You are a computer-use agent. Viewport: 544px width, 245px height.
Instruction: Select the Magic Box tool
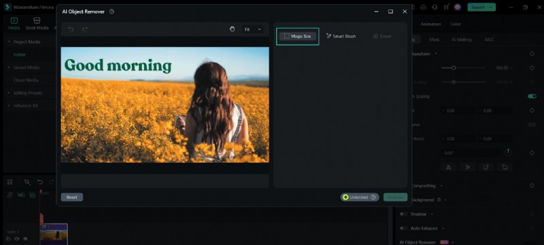pyautogui.click(x=298, y=36)
